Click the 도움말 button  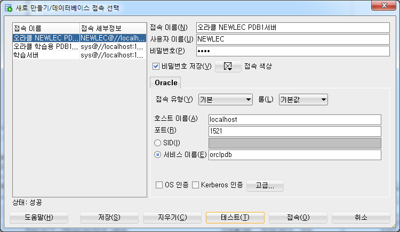[39, 218]
